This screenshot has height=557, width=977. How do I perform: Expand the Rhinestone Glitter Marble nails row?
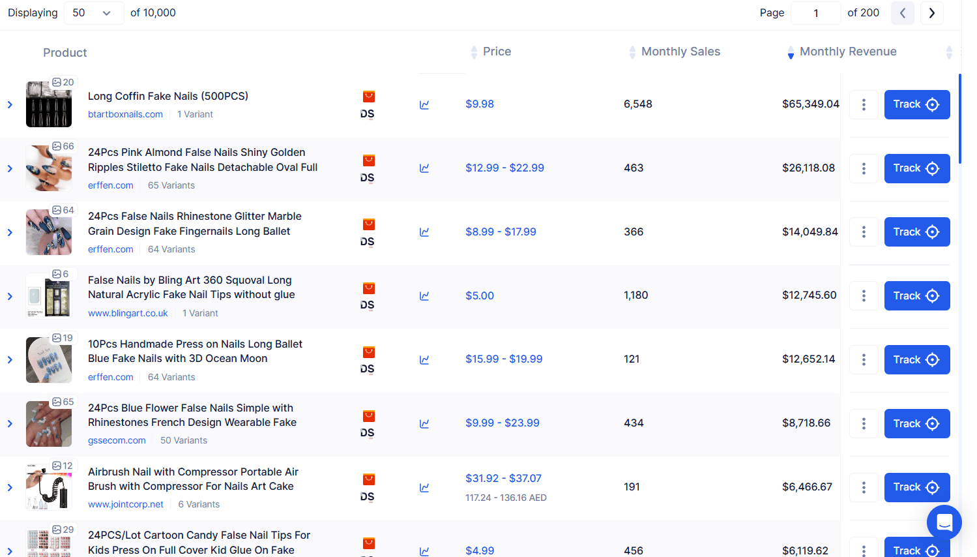click(10, 232)
